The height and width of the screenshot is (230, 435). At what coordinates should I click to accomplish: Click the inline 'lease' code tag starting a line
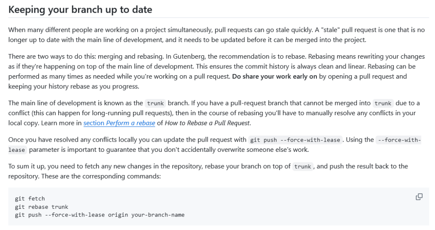[17, 150]
